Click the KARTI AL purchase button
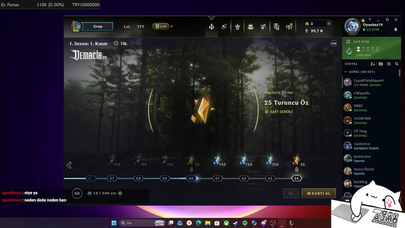 click(x=319, y=193)
